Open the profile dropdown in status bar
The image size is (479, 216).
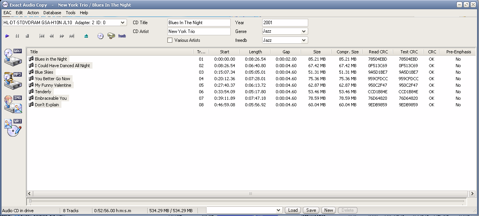tap(279, 210)
